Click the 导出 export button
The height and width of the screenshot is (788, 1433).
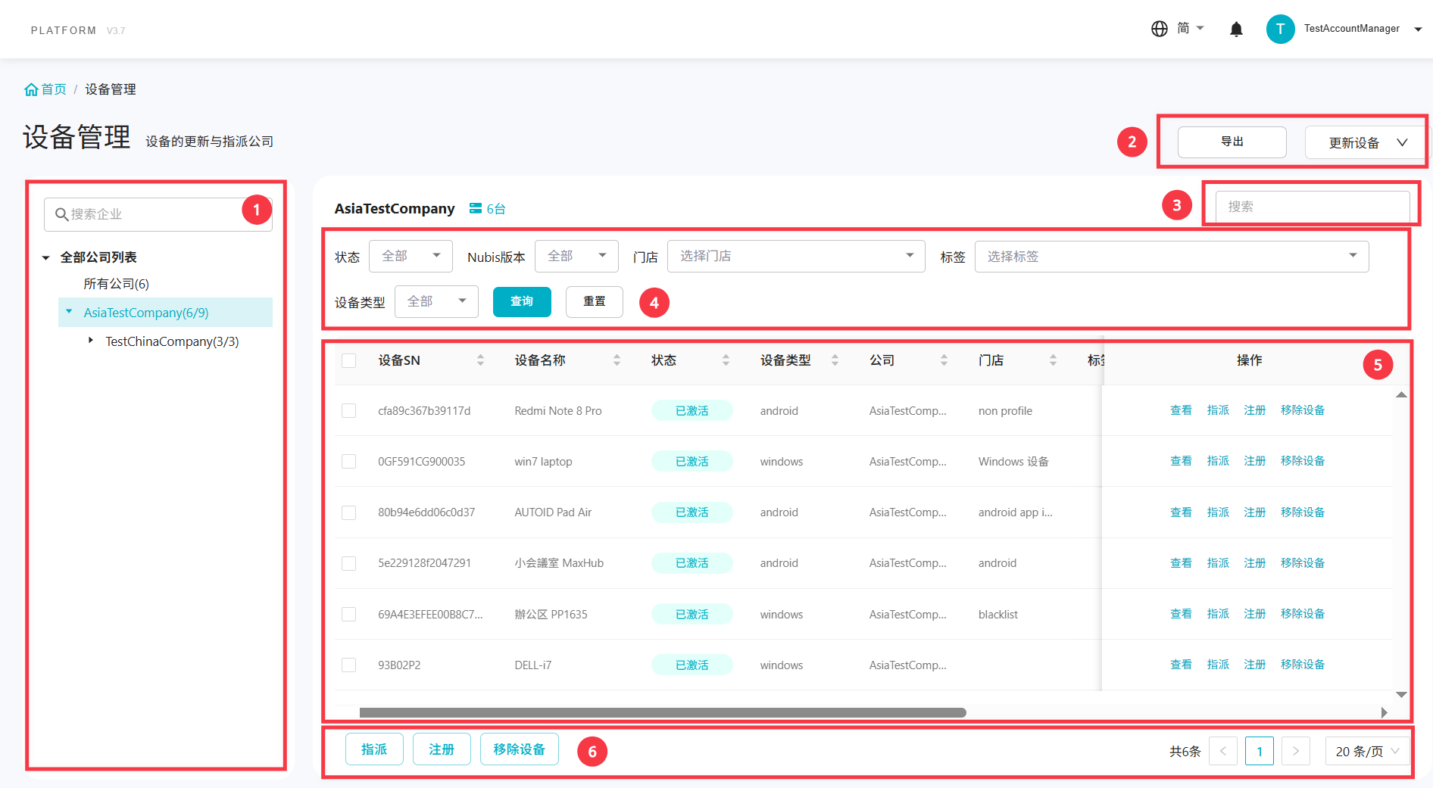tap(1232, 142)
